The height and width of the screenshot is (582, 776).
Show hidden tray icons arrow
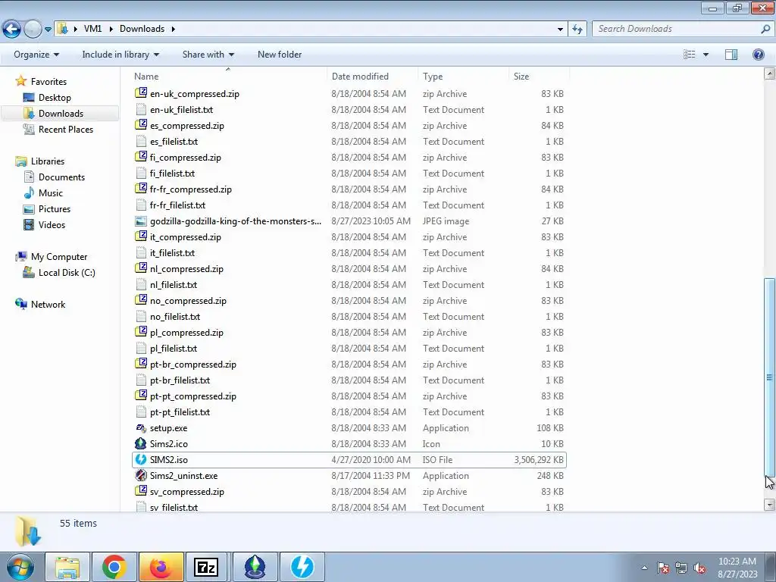point(644,568)
